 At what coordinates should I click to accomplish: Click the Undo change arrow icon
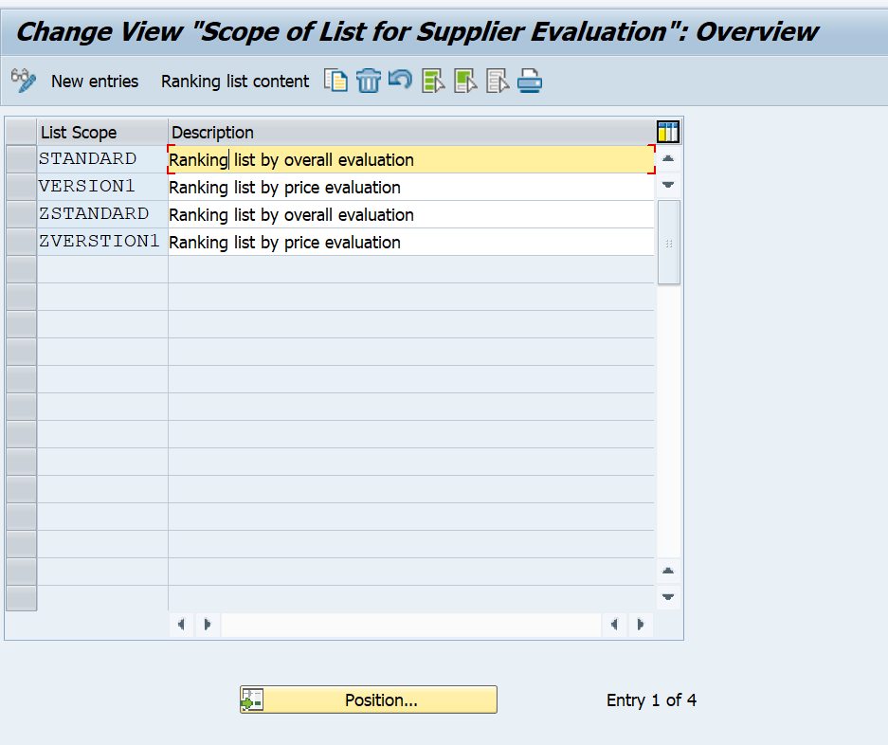pyautogui.click(x=400, y=80)
